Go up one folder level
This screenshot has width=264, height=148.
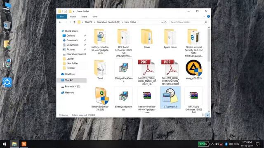coord(74,22)
